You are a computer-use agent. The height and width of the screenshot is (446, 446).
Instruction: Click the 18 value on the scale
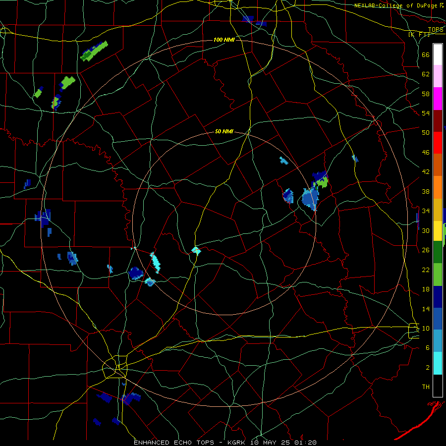[426, 289]
